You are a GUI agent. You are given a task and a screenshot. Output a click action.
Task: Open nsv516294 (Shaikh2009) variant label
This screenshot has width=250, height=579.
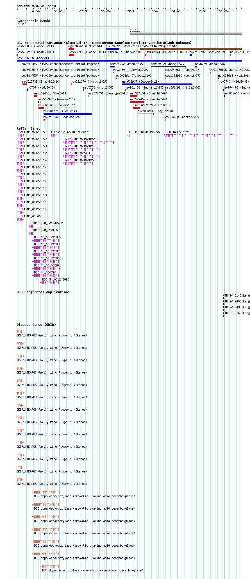tap(208, 52)
